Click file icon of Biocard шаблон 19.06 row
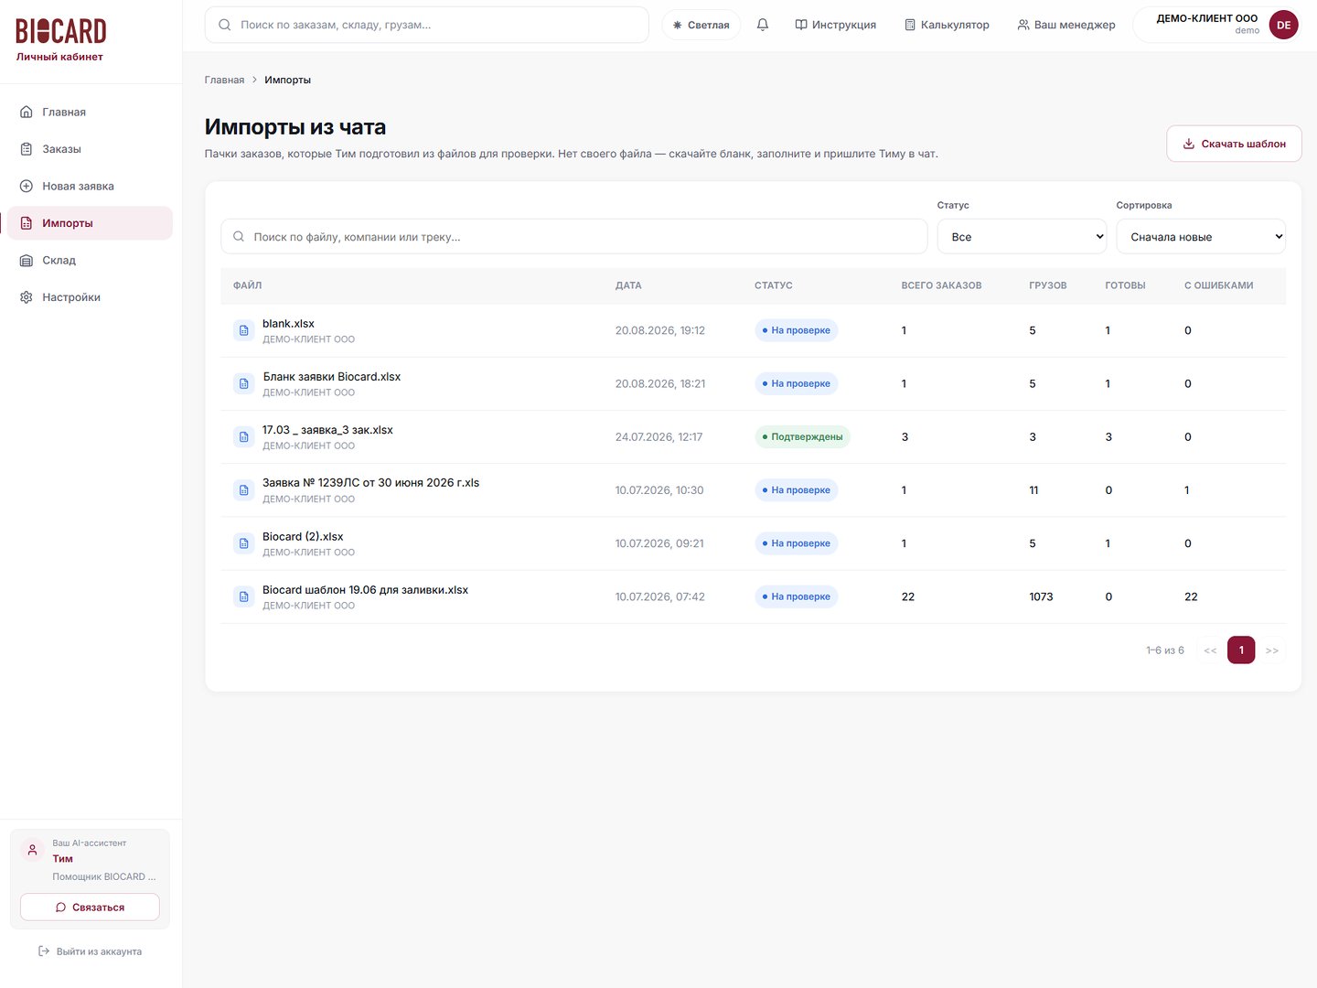Image resolution: width=1317 pixels, height=988 pixels. click(x=243, y=596)
